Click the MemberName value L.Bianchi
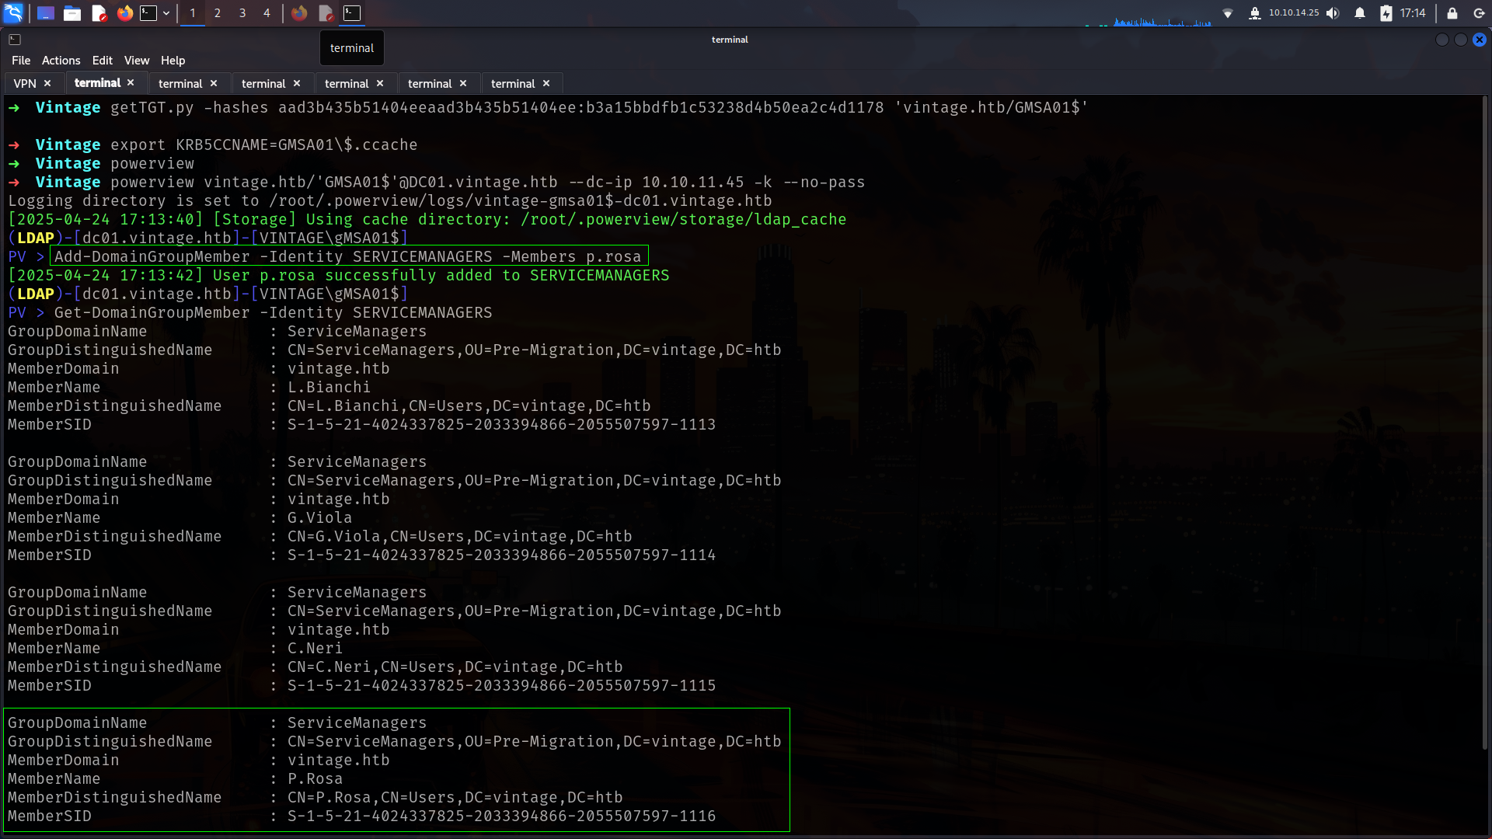The image size is (1492, 839). pyautogui.click(x=329, y=387)
